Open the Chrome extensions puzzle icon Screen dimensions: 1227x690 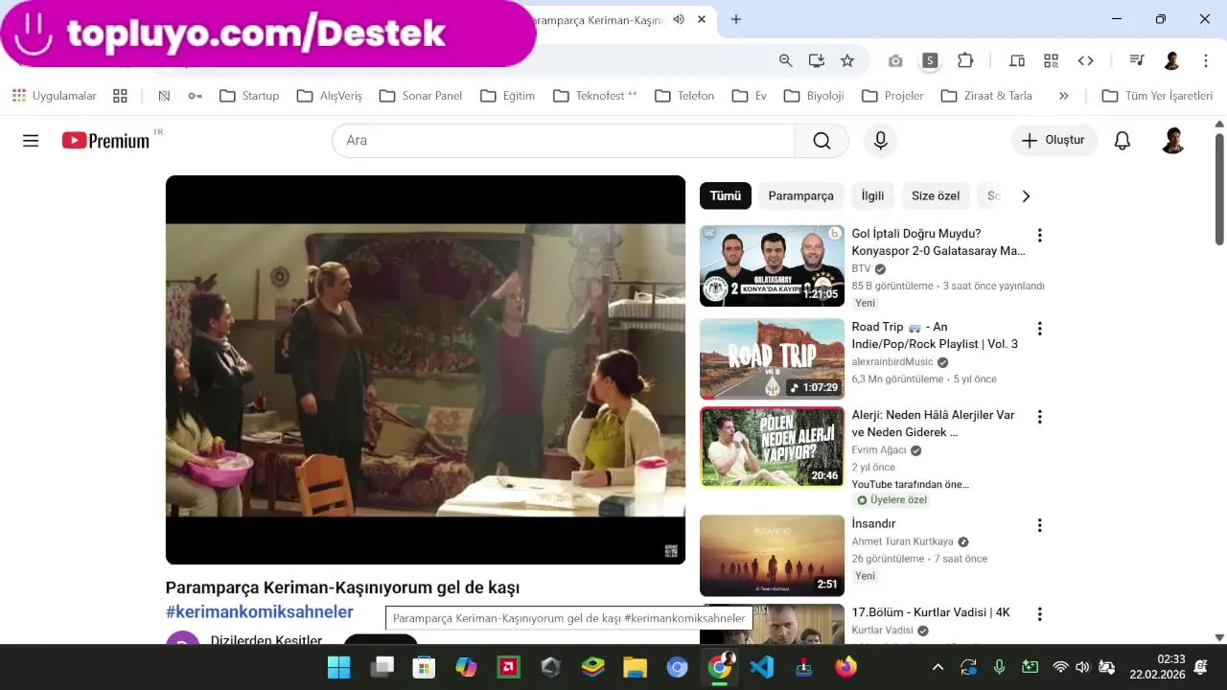pyautogui.click(x=965, y=60)
